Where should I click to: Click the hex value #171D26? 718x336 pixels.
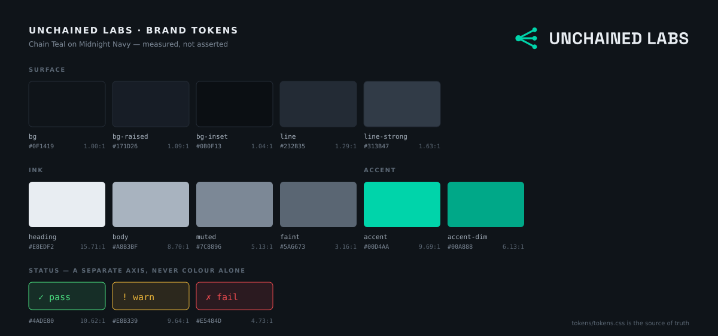pos(125,146)
